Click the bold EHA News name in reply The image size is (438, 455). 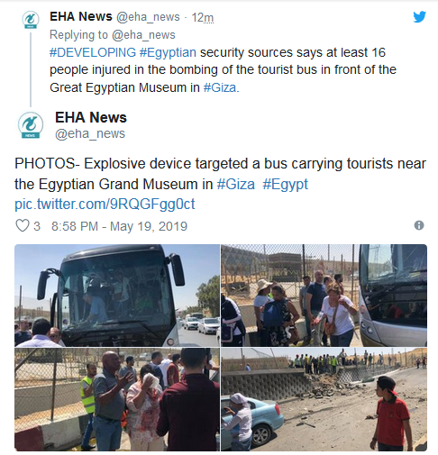tap(81, 17)
